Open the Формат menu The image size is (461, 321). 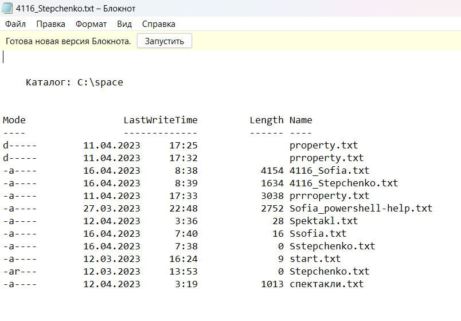pos(91,24)
